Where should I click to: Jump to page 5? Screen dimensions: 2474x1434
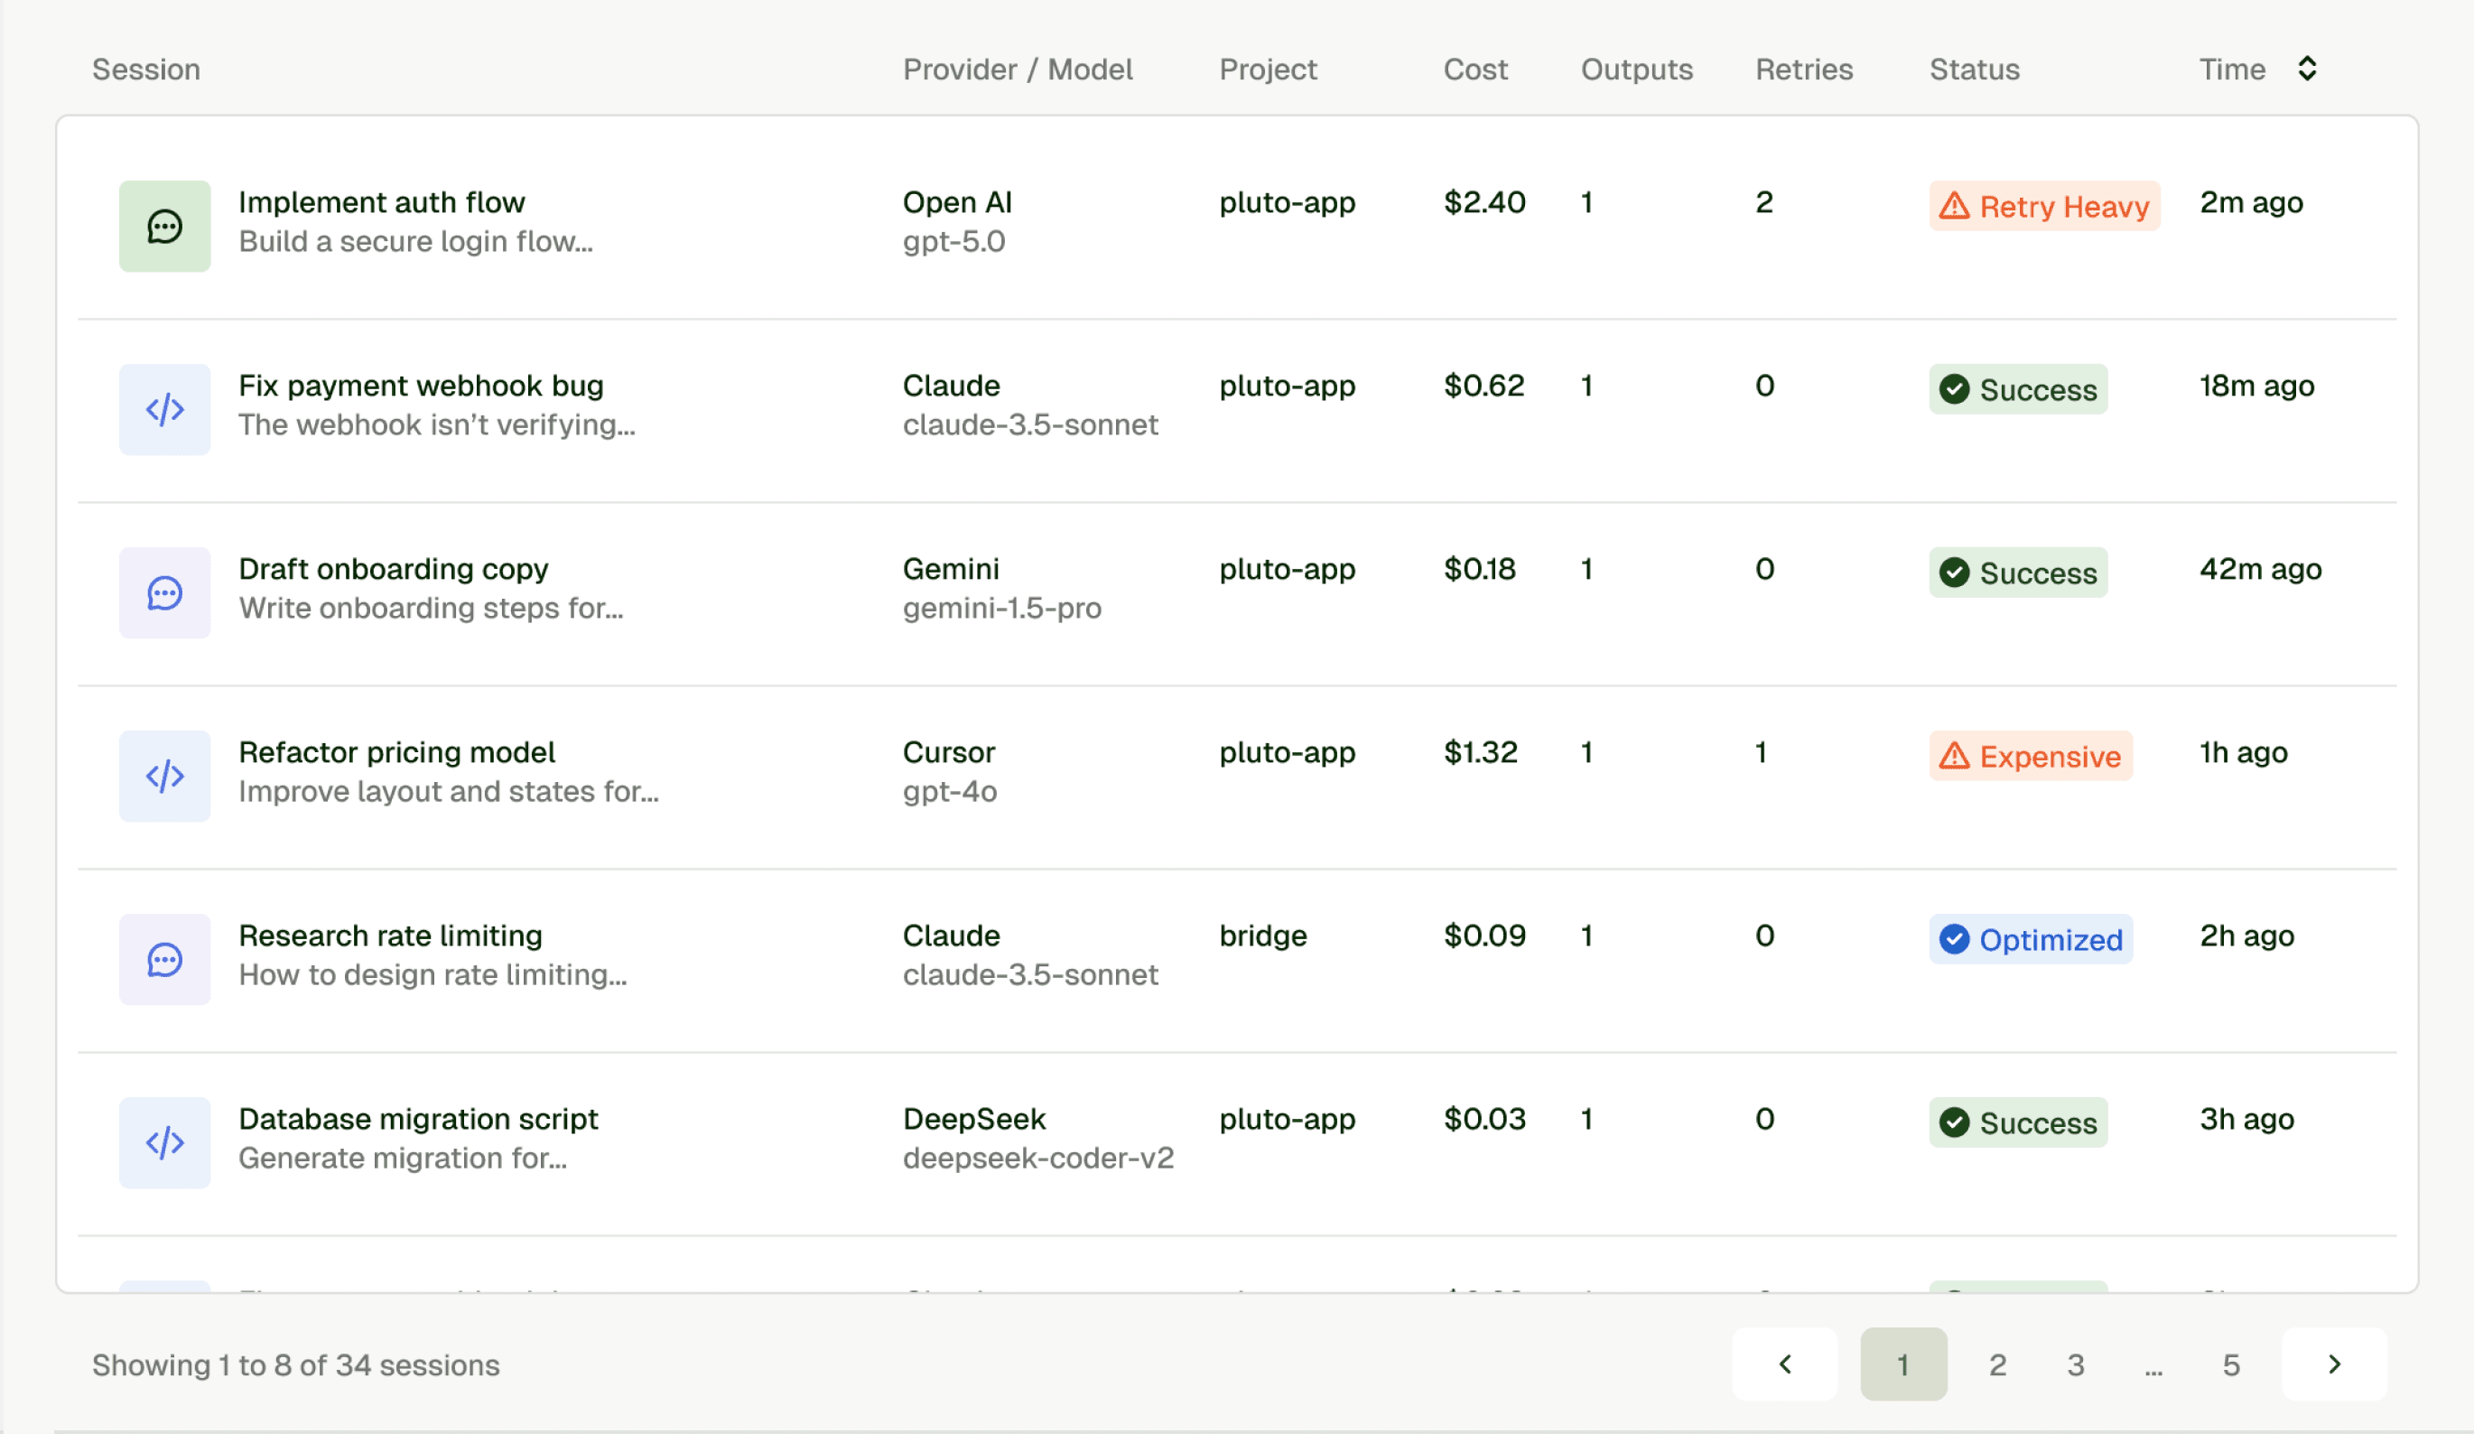click(2231, 1365)
